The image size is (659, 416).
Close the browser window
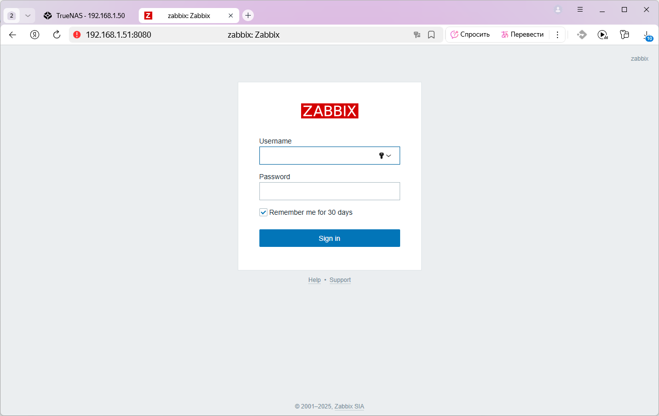pos(646,10)
